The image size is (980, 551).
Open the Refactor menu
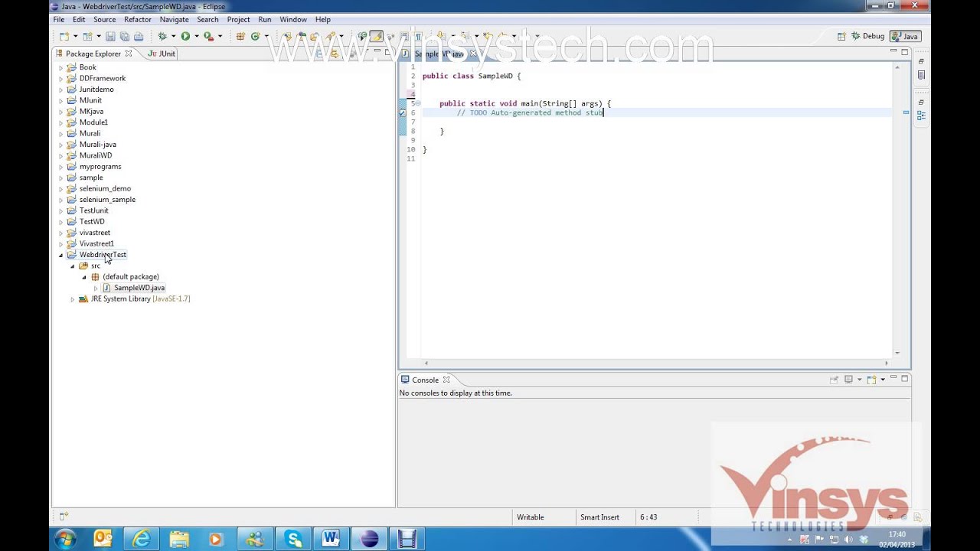(138, 19)
